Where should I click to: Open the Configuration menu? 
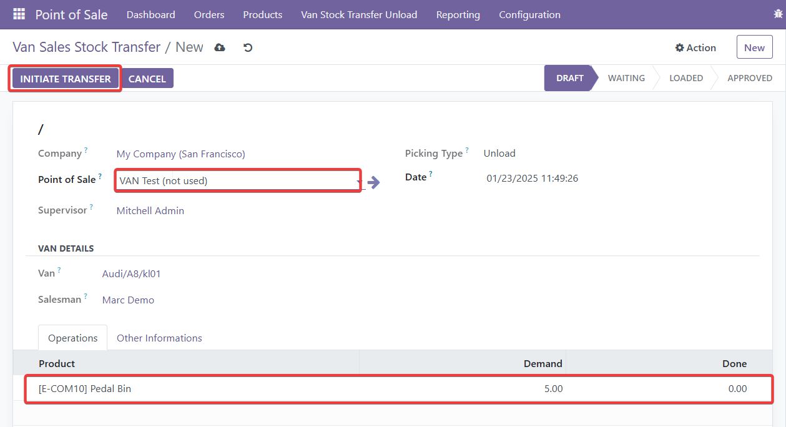529,14
